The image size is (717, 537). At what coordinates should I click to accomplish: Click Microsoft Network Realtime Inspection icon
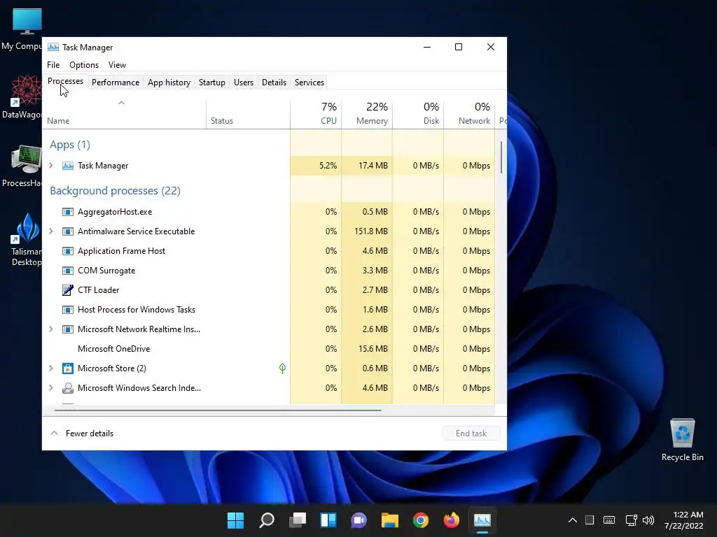click(68, 329)
